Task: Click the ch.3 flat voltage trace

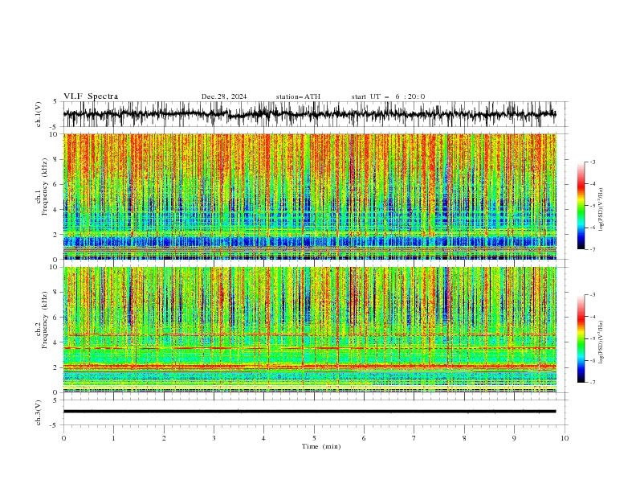Action: click(x=309, y=412)
